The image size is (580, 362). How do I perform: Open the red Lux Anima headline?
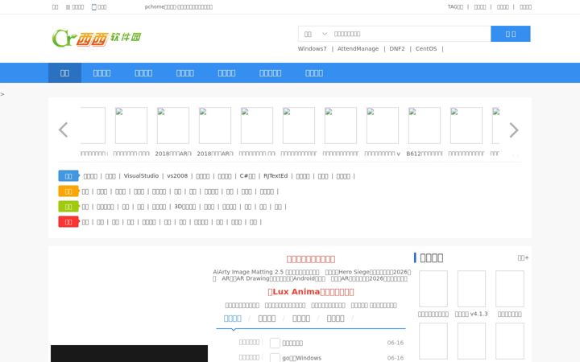[x=311, y=292]
